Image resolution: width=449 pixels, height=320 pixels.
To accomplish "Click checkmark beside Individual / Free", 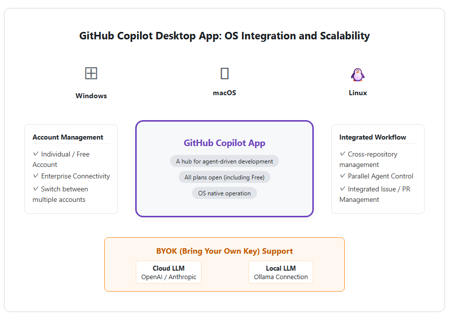I will (x=36, y=154).
